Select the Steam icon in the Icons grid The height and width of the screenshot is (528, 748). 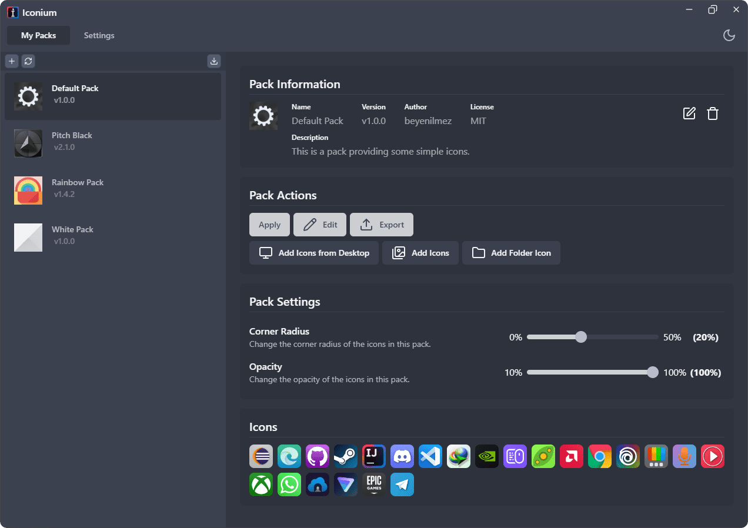(346, 456)
